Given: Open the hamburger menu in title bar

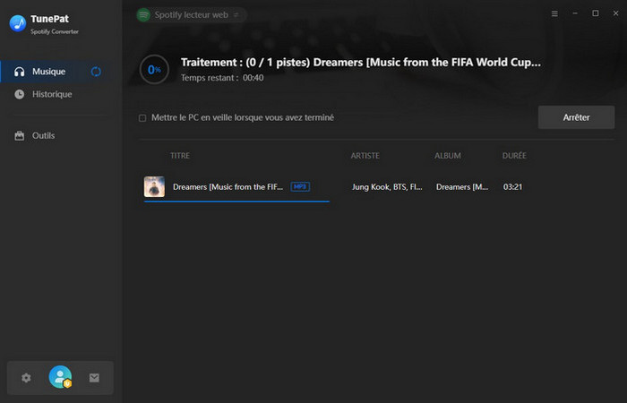Looking at the screenshot, I should (554, 14).
